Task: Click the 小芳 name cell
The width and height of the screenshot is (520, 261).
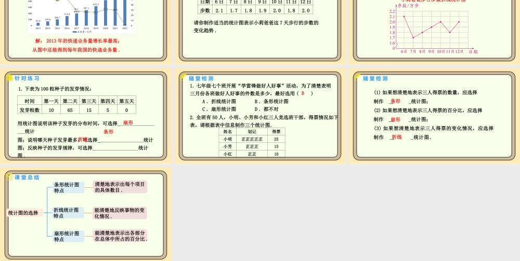Action: 228,146
